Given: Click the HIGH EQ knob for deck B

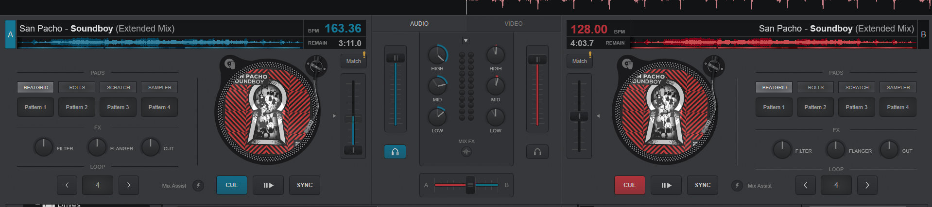Looking at the screenshot, I should pyautogui.click(x=496, y=55).
